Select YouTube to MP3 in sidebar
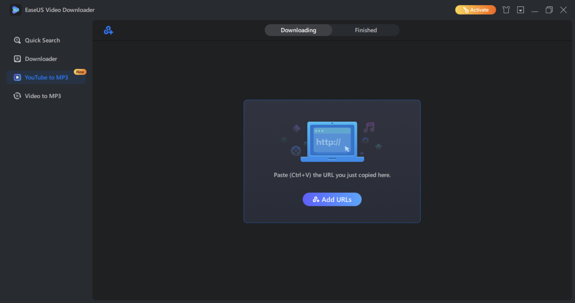 pos(46,77)
